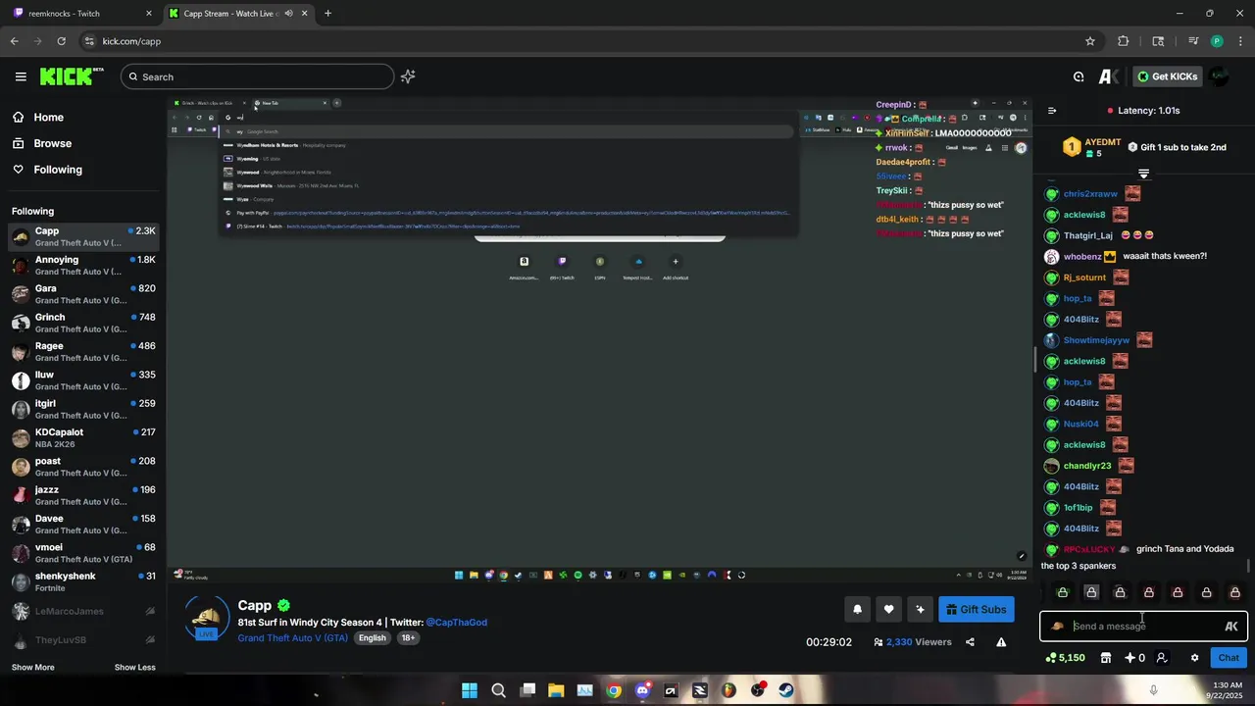Mute the Capp Stream tab audio icon
Viewport: 1255px width, 706px height.
click(288, 14)
